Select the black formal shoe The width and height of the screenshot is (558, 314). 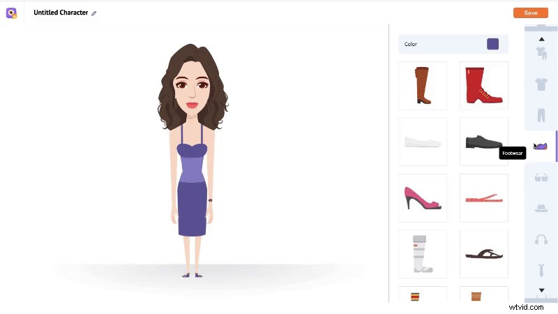483,142
